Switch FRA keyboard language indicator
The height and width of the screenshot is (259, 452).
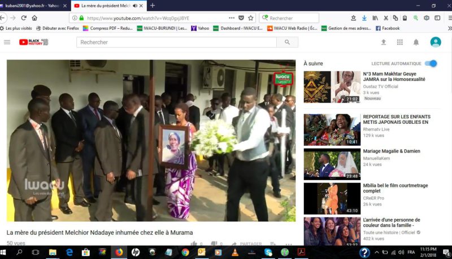[411, 252]
